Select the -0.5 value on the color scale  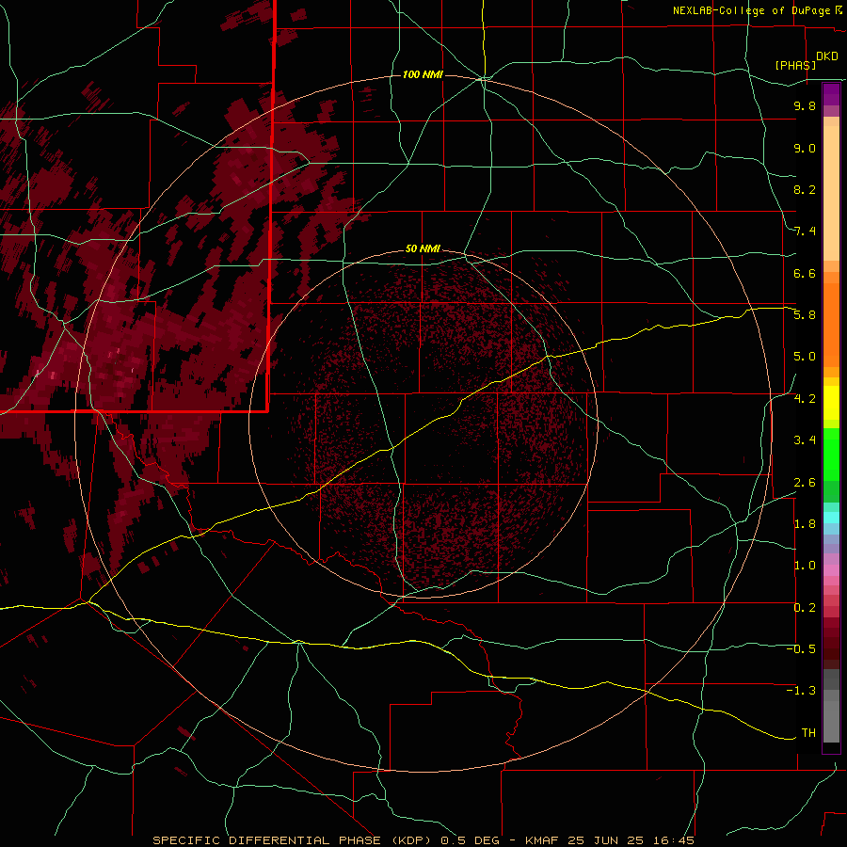click(801, 649)
